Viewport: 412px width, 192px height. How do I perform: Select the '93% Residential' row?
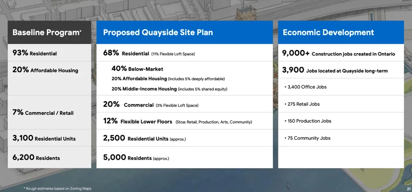(50, 53)
